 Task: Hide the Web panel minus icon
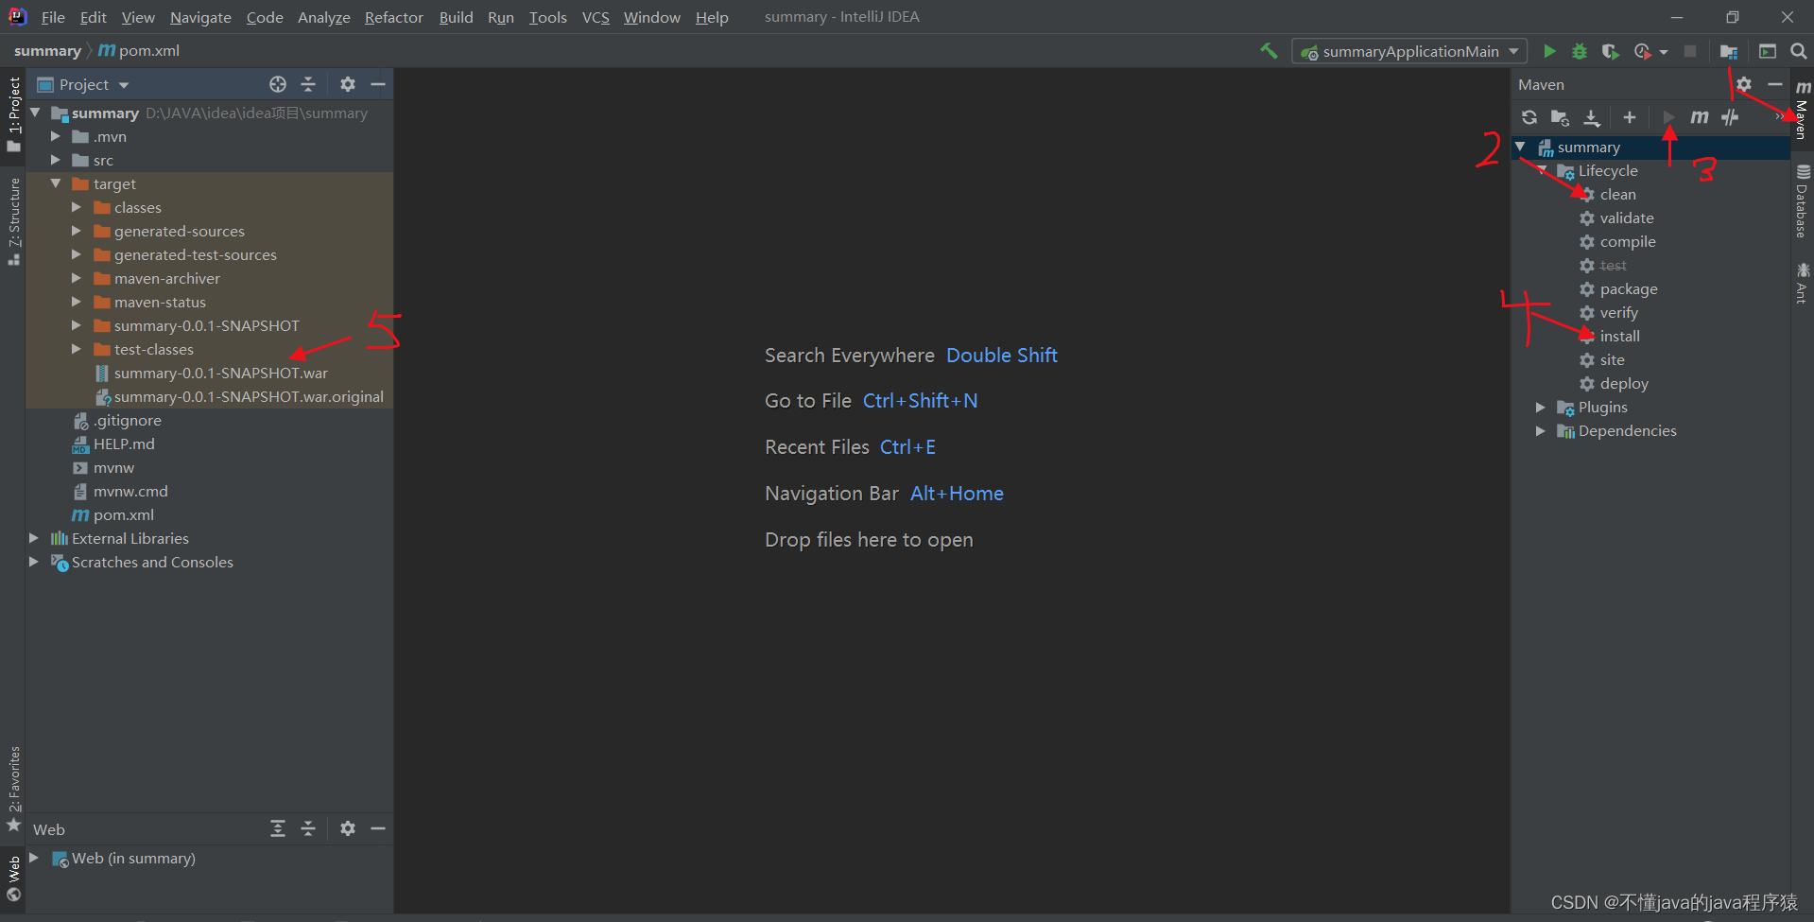point(378,828)
